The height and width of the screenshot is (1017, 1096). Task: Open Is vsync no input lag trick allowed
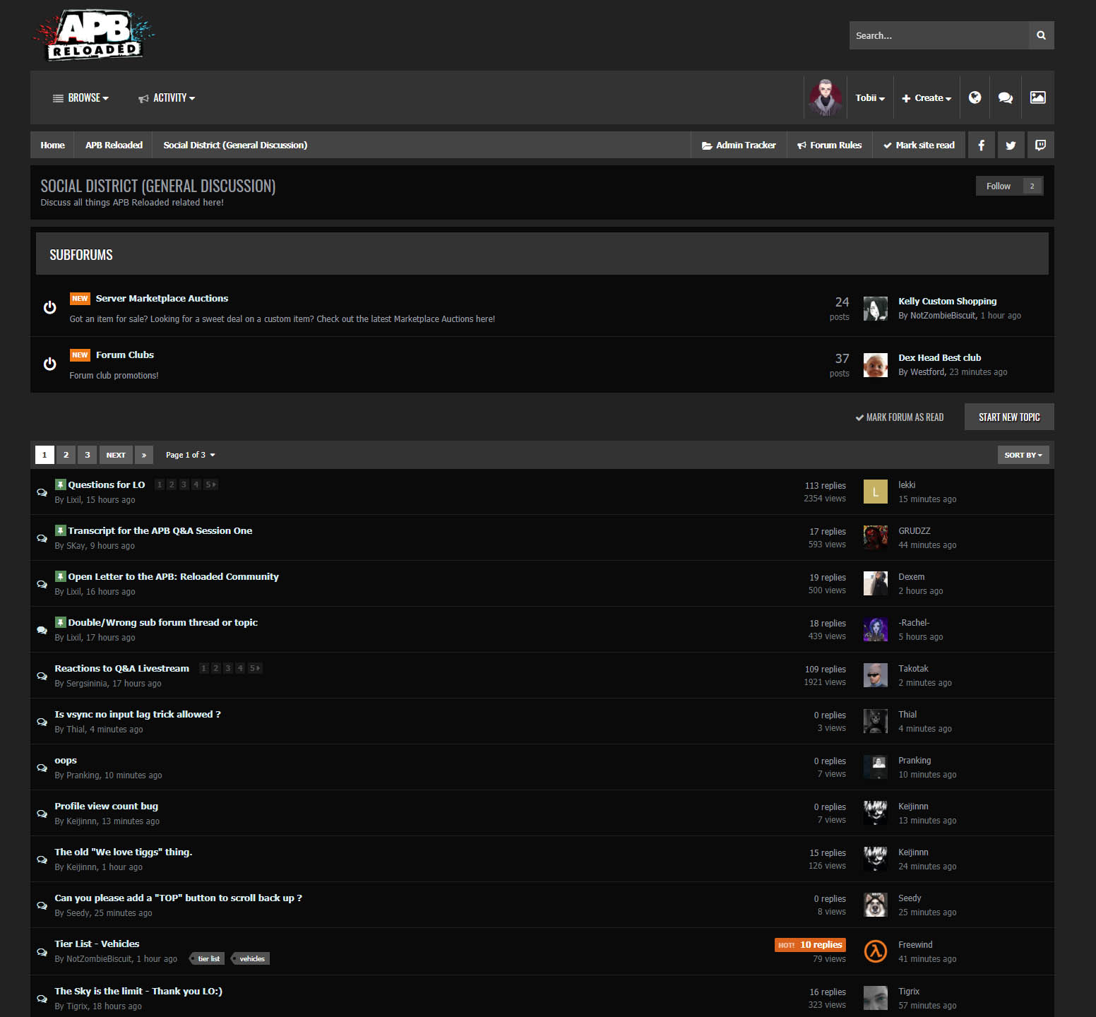(138, 714)
